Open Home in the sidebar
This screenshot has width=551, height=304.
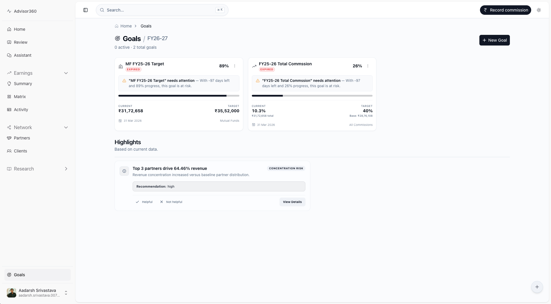click(x=38, y=29)
